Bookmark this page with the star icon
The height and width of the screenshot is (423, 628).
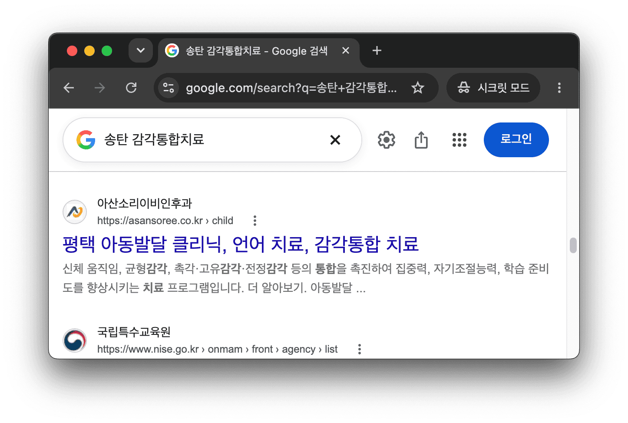418,88
